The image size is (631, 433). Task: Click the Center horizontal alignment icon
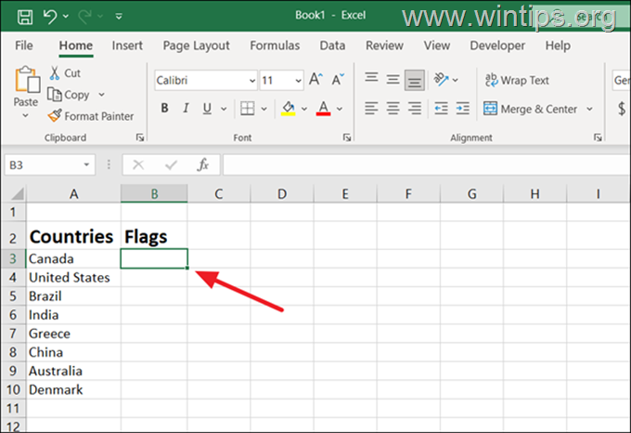[x=393, y=109]
